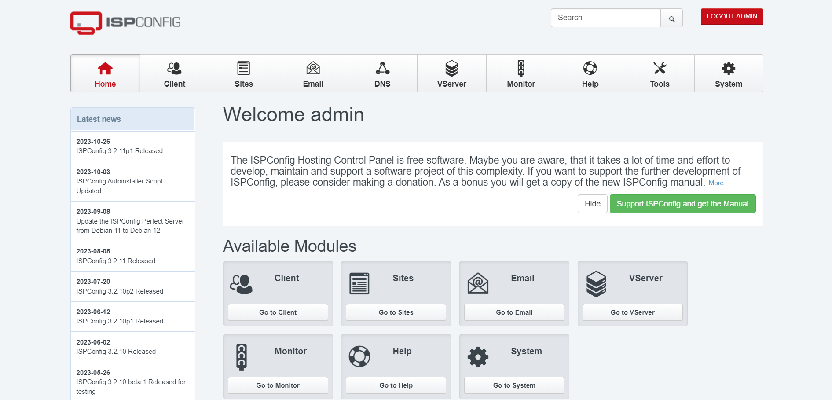Click the System module card gear icon

tap(478, 357)
